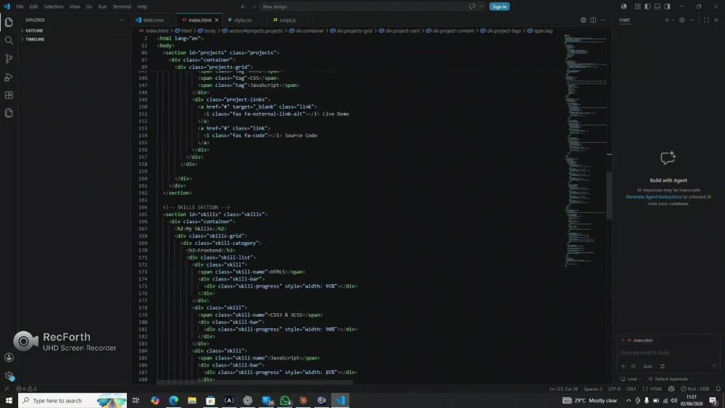Click the half-circle icon in title bar

pyautogui.click(x=623, y=7)
